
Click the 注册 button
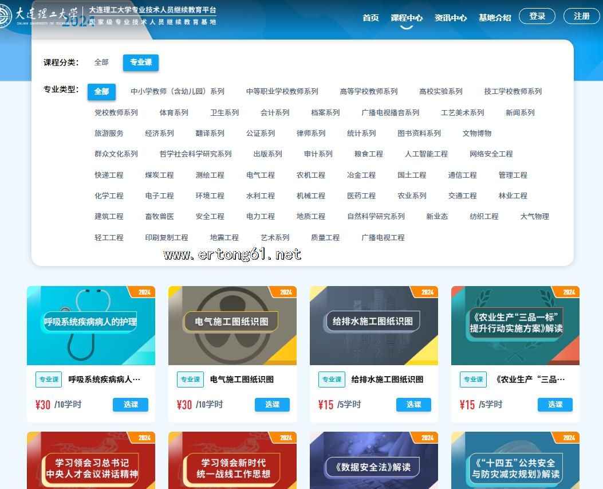[x=581, y=17]
